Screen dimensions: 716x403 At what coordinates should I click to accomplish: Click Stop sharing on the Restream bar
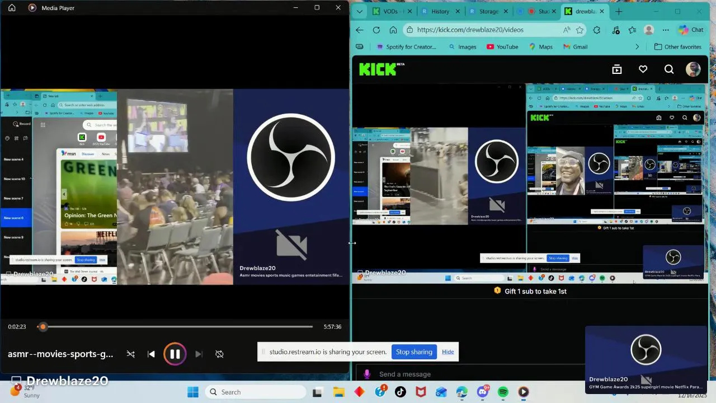[x=414, y=352]
